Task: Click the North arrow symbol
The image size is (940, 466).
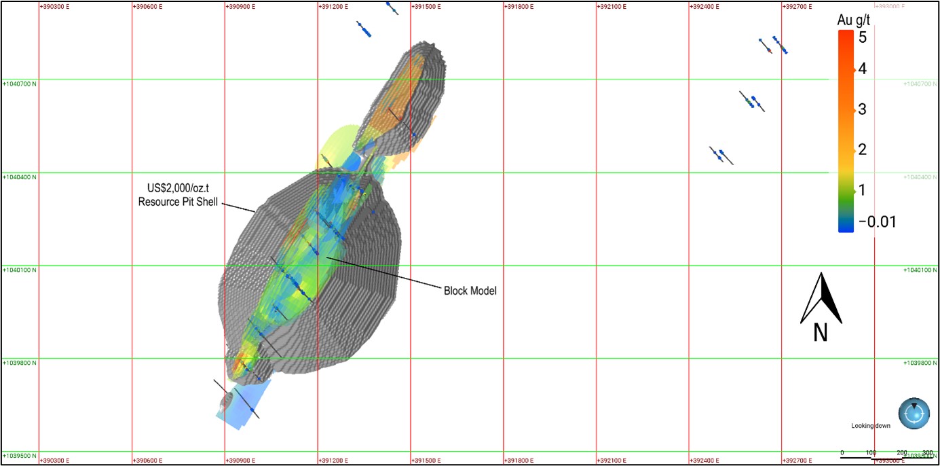Action: click(821, 299)
